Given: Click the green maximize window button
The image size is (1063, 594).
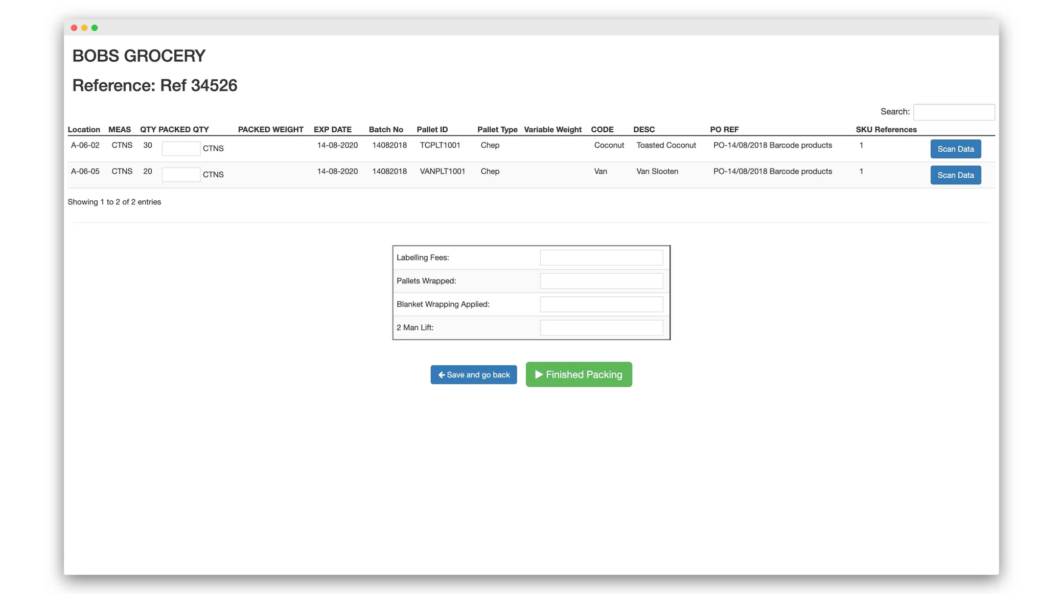Looking at the screenshot, I should [x=95, y=28].
